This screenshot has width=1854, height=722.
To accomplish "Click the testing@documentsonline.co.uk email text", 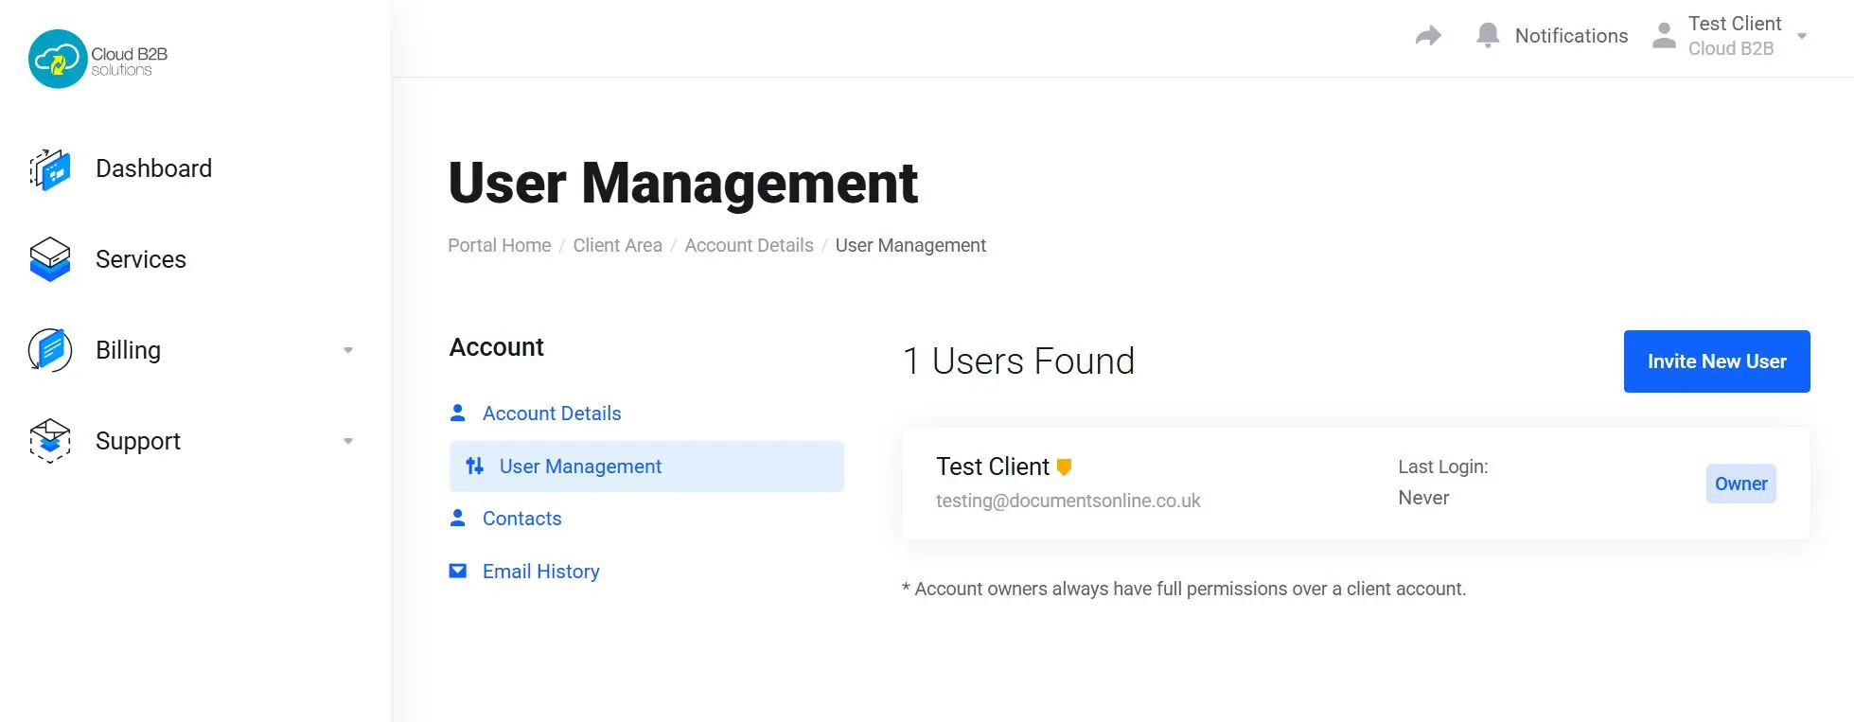I will (x=1068, y=501).
